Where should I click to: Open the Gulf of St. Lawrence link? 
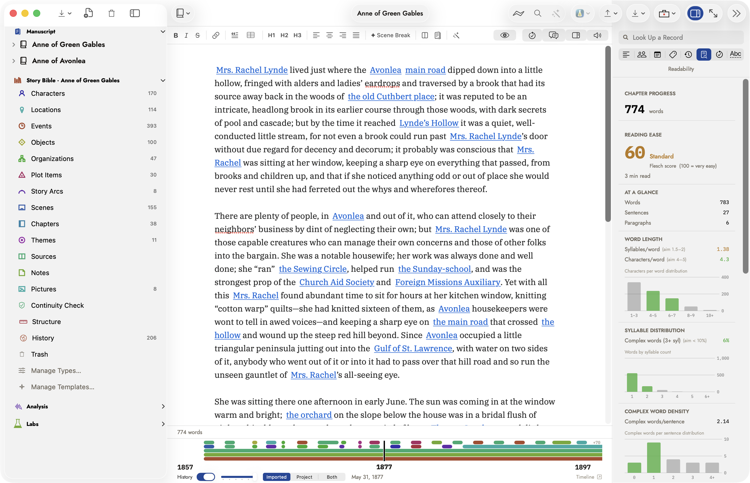413,348
